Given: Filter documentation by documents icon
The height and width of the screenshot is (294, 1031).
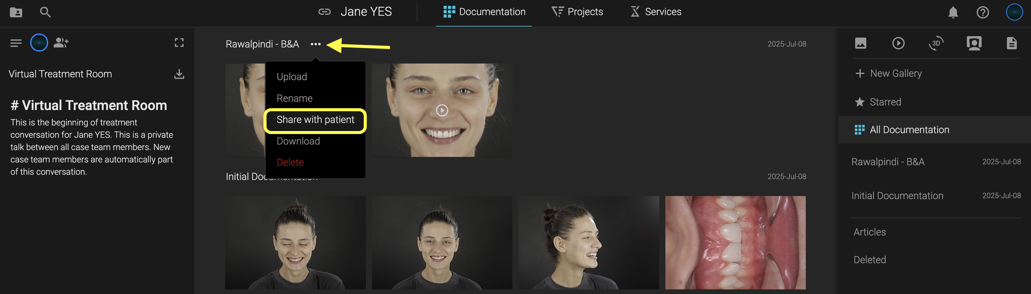Looking at the screenshot, I should click(x=1011, y=43).
